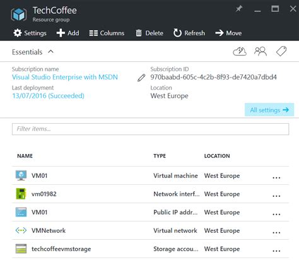Click the edit subscription pencil icon
Screen dimensions: 299x260
[141, 78]
